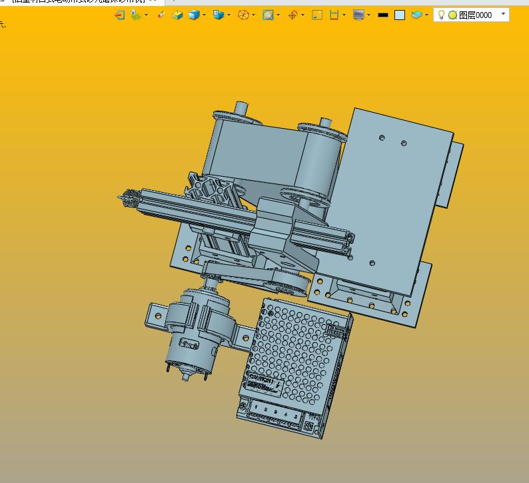Click the dimension measure icon
Screen dimensions: 529x483
click(334, 15)
